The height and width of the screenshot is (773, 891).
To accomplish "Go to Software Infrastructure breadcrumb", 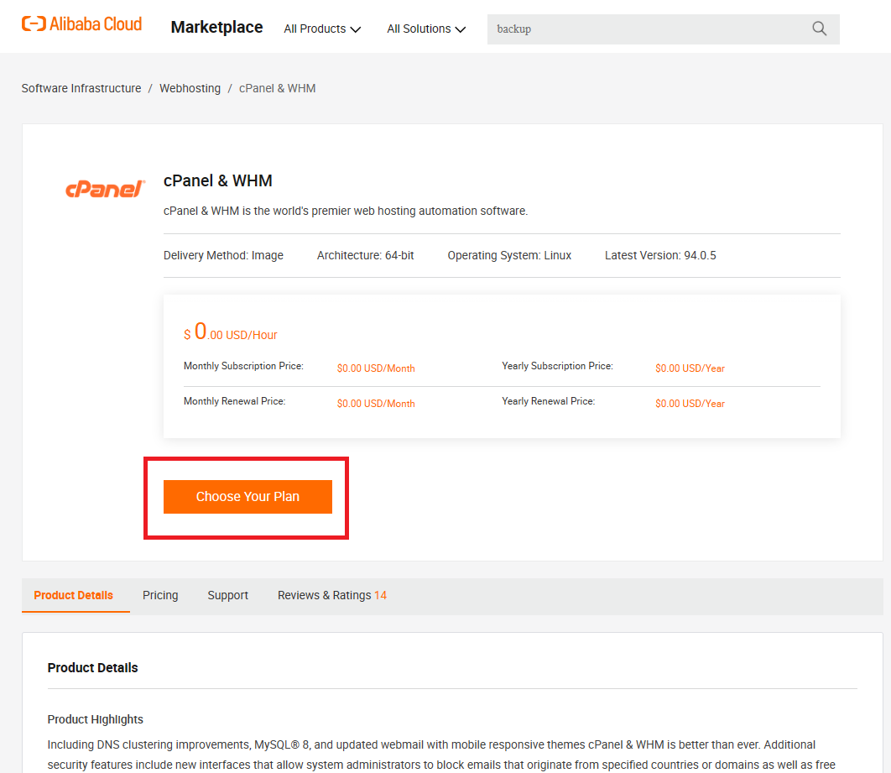I will (81, 88).
